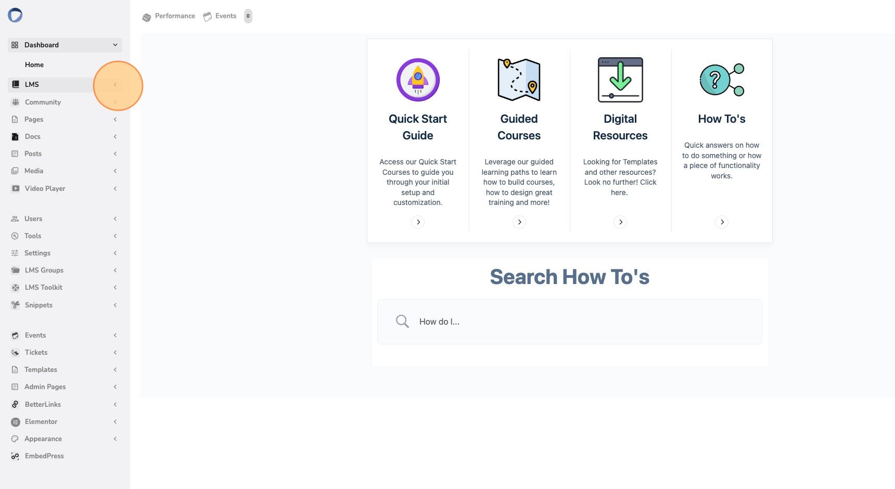Open Digital Resources arrow button
895x489 pixels.
point(620,222)
